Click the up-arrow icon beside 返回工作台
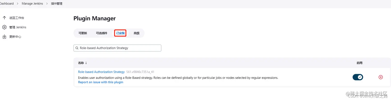 coord(4,18)
